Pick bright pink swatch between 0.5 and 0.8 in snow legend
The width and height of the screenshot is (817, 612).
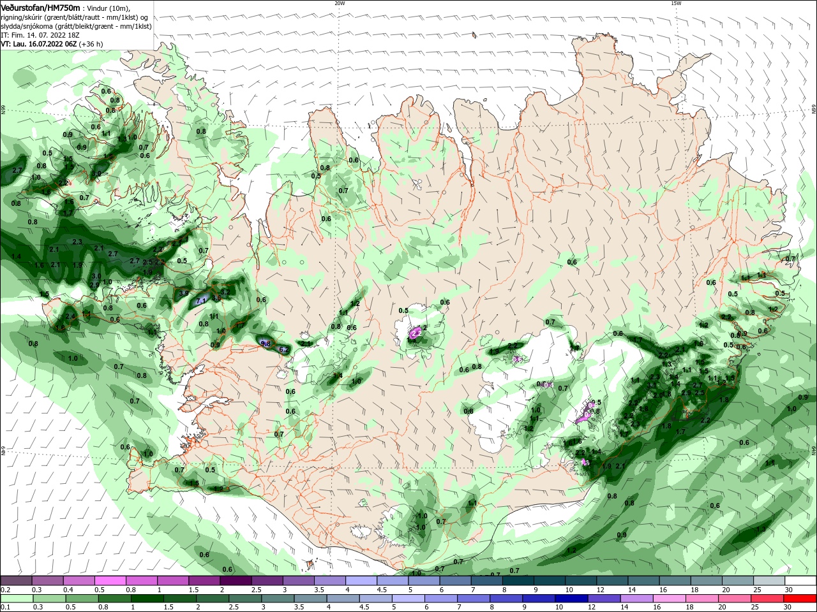[x=110, y=580]
